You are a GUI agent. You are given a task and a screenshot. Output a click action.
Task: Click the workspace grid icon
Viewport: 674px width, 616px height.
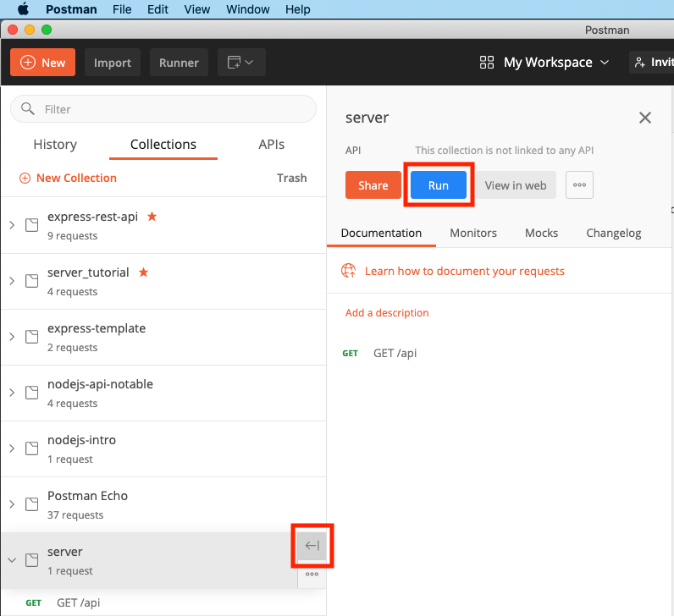click(487, 63)
